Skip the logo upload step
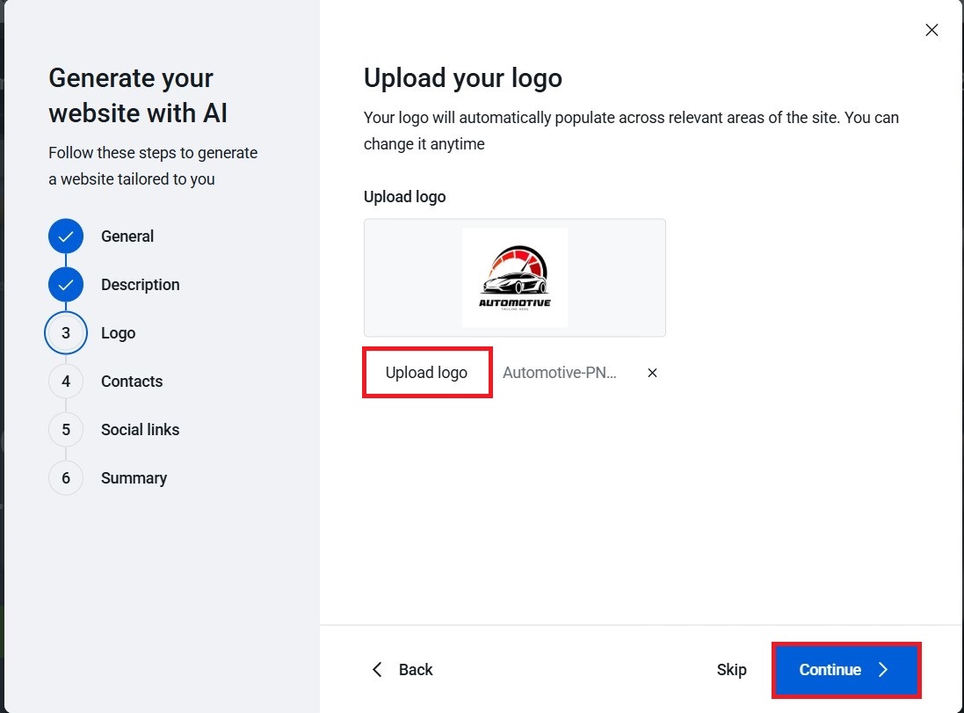The width and height of the screenshot is (964, 713). click(731, 670)
